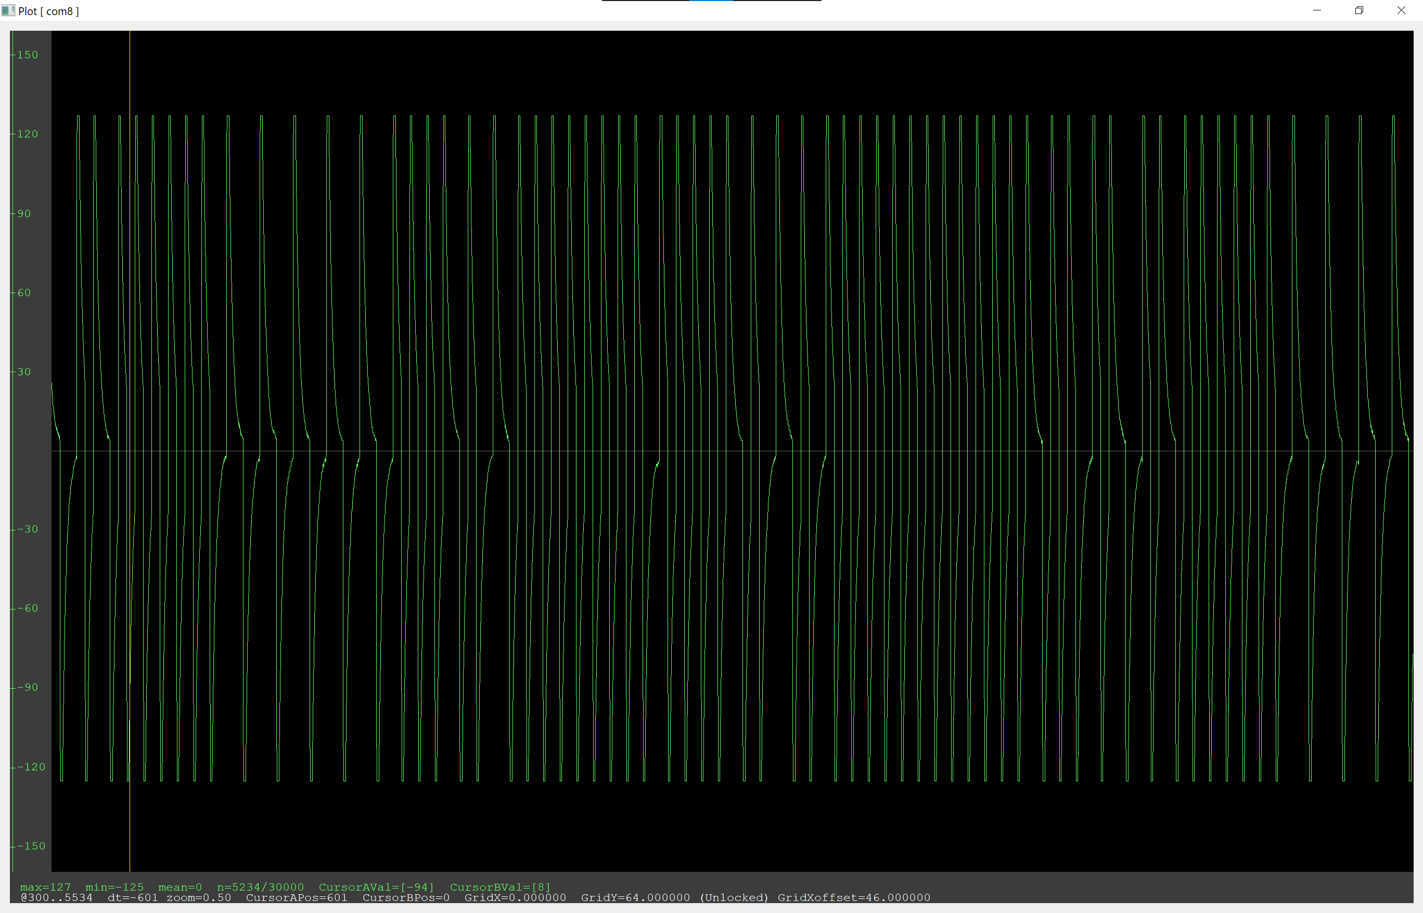This screenshot has width=1423, height=913.
Task: Click the dt=-601 status value
Action: (x=133, y=897)
